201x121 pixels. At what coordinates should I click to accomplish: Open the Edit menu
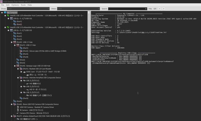(x=8, y=5)
